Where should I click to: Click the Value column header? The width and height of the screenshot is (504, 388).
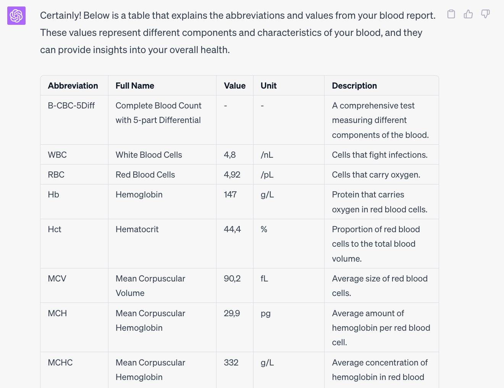coord(234,86)
